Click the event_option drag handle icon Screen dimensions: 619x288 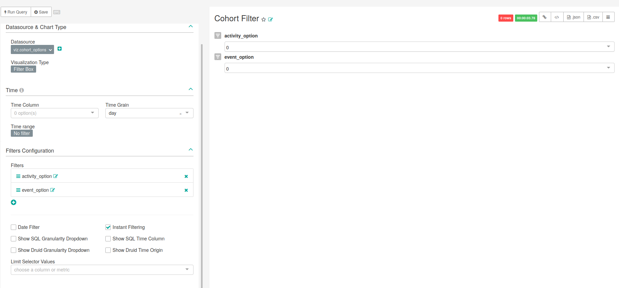[x=18, y=190]
